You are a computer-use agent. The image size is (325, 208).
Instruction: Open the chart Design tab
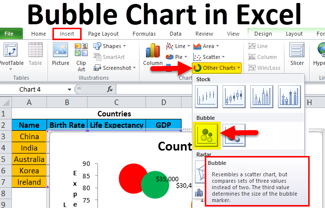pos(263,34)
